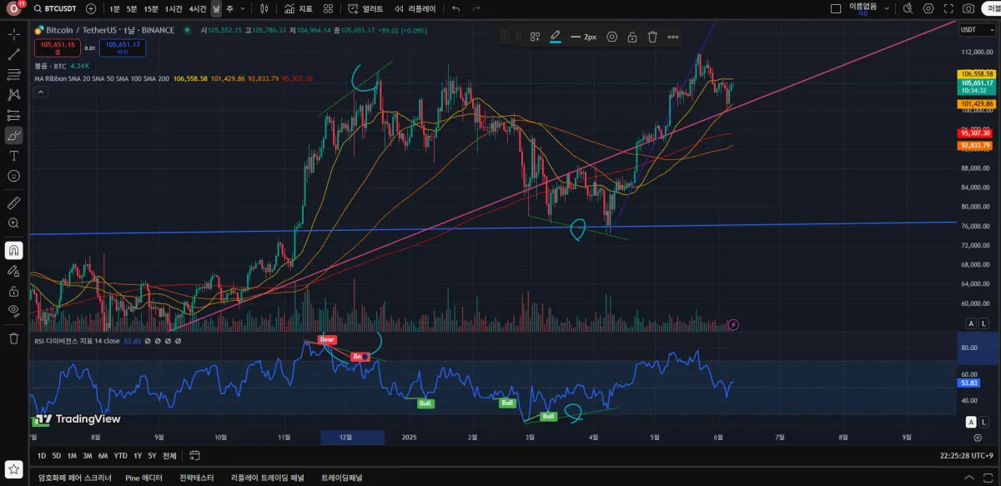
Task: Redo the last chart action
Action: (x=475, y=8)
